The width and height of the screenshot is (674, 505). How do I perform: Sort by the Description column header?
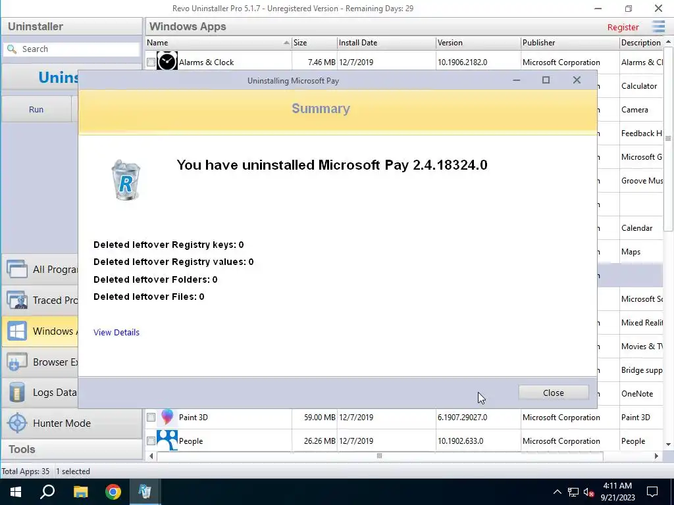click(x=641, y=43)
